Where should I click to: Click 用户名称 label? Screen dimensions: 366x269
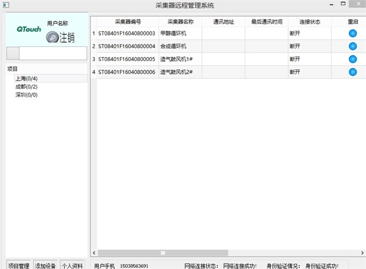[x=58, y=23]
